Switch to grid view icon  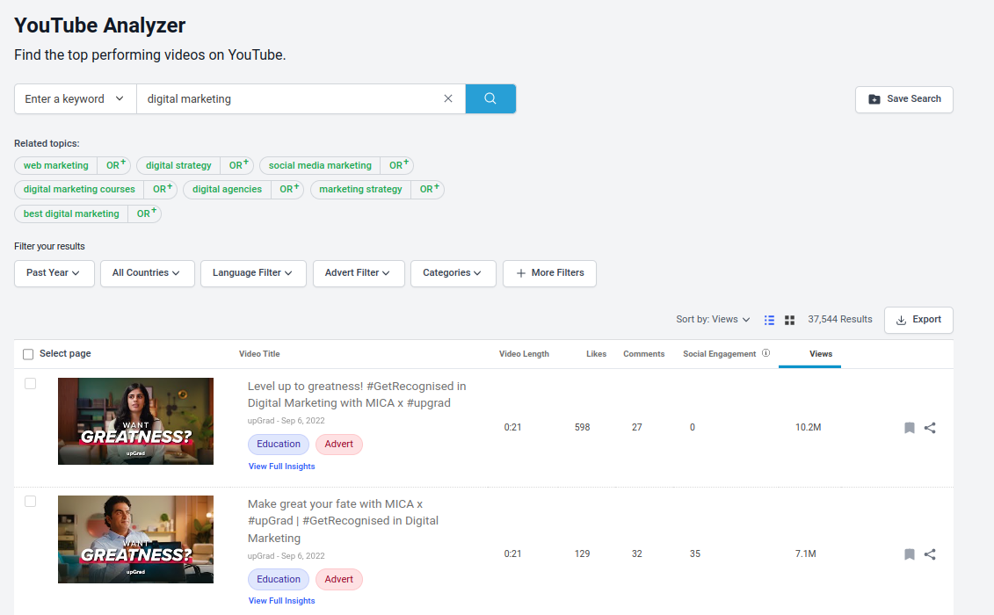point(789,320)
